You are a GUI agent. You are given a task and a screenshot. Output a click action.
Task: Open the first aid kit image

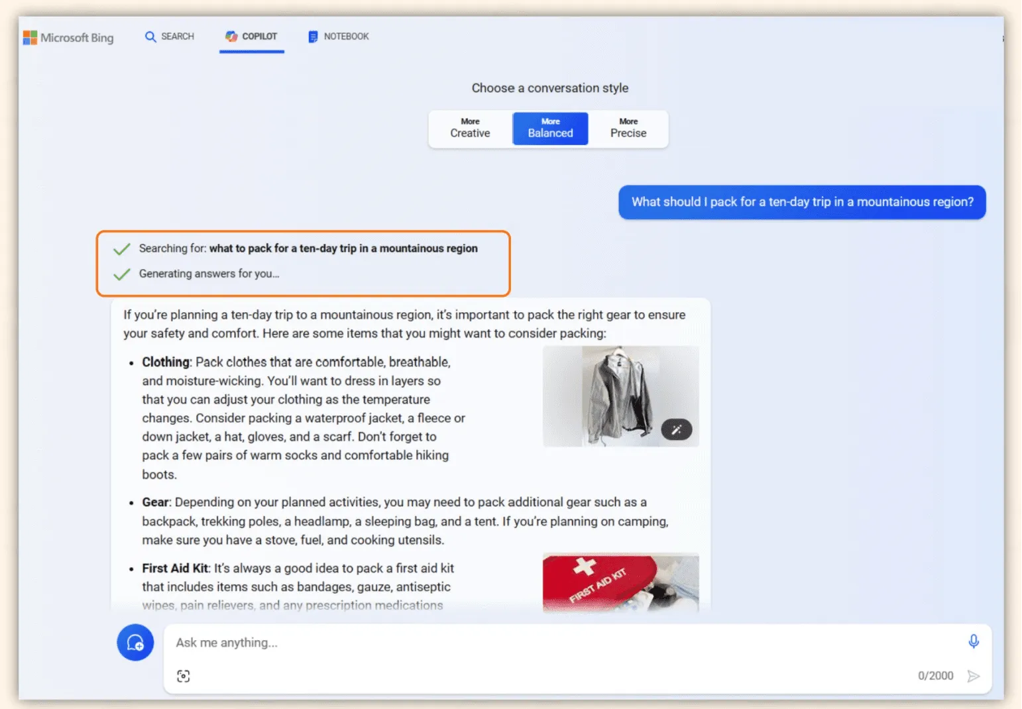[620, 582]
